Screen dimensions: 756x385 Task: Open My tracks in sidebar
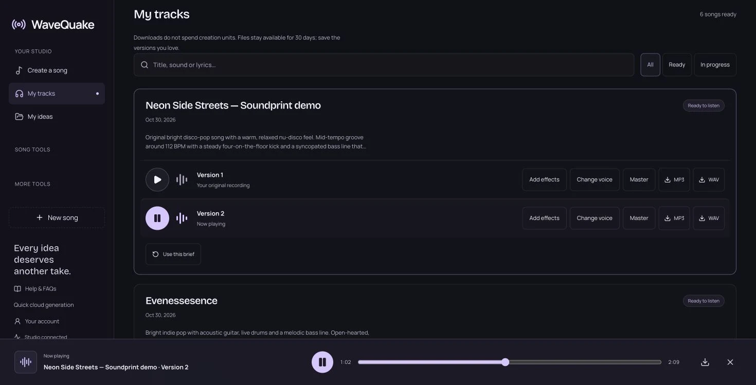[x=57, y=94]
